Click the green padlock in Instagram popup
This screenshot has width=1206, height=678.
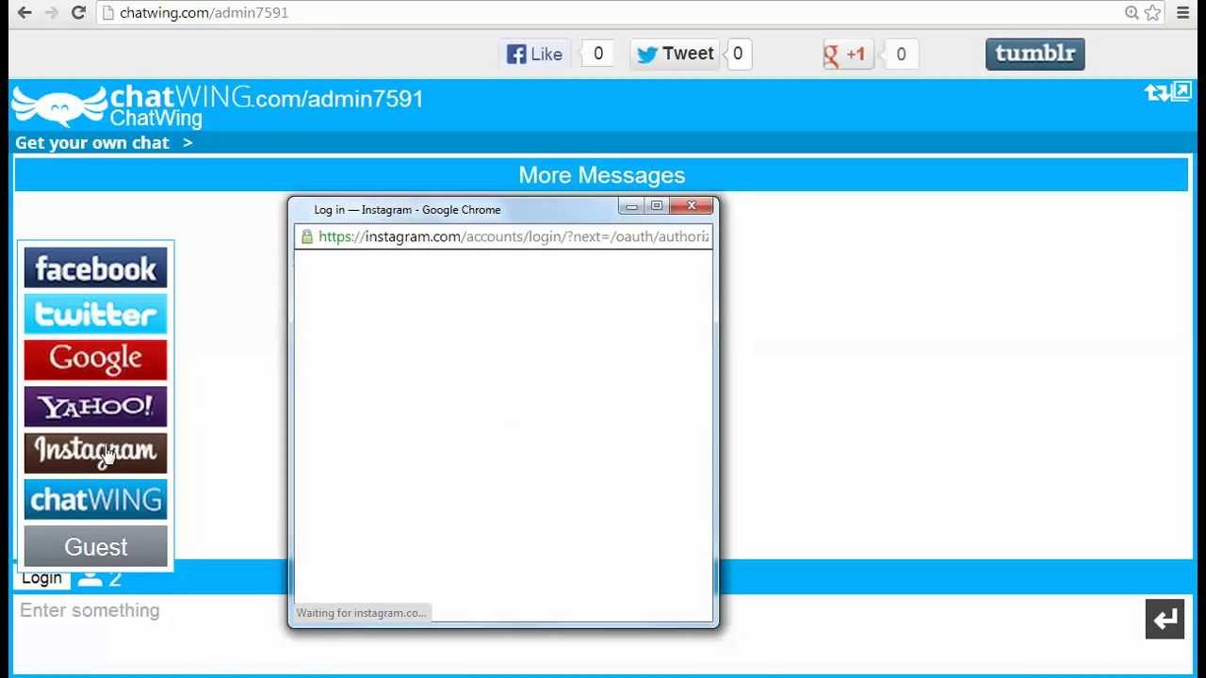(x=306, y=236)
